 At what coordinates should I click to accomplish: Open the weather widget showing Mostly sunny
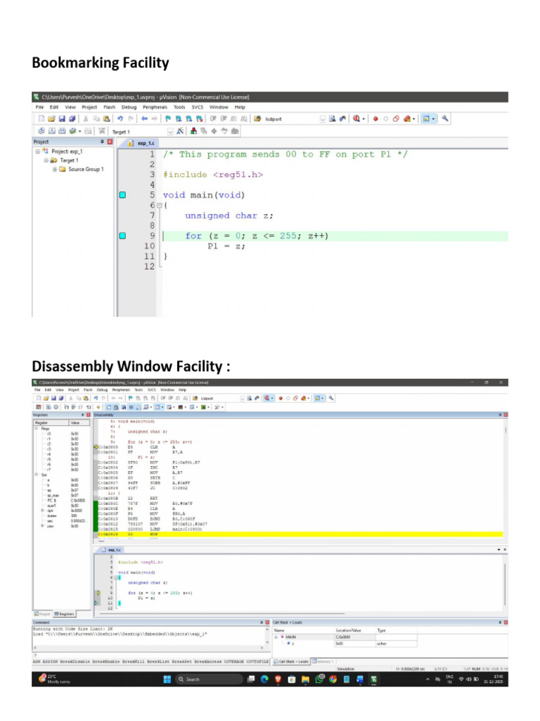coord(55,679)
